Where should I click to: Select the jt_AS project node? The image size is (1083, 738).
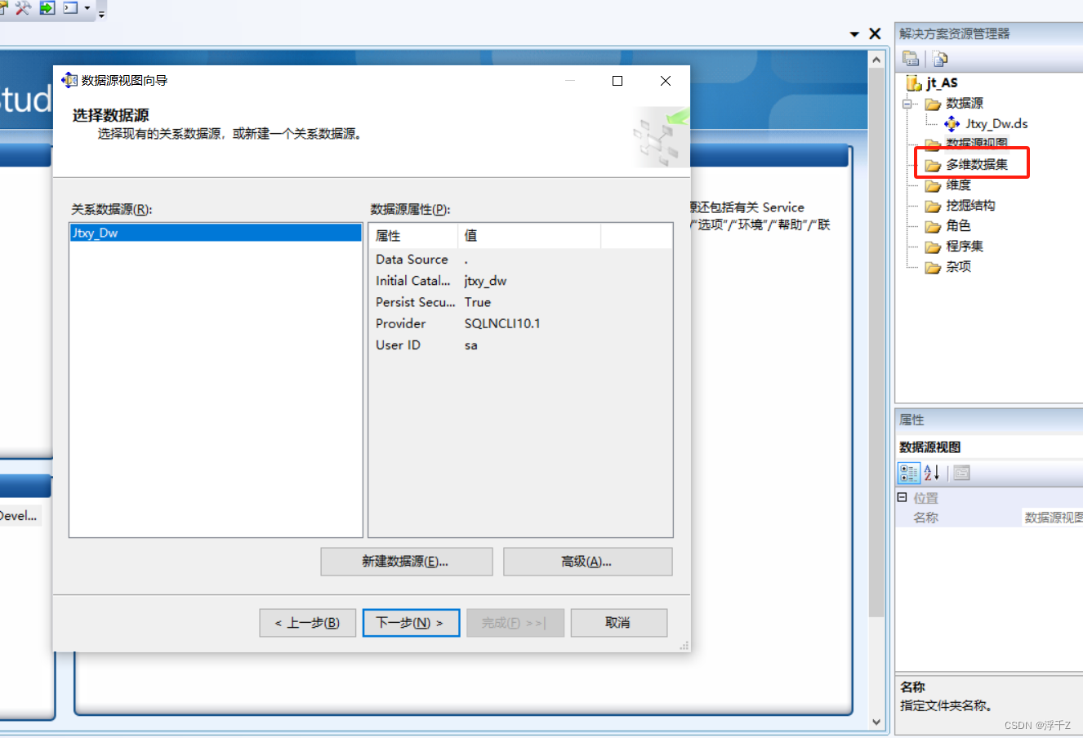click(942, 82)
